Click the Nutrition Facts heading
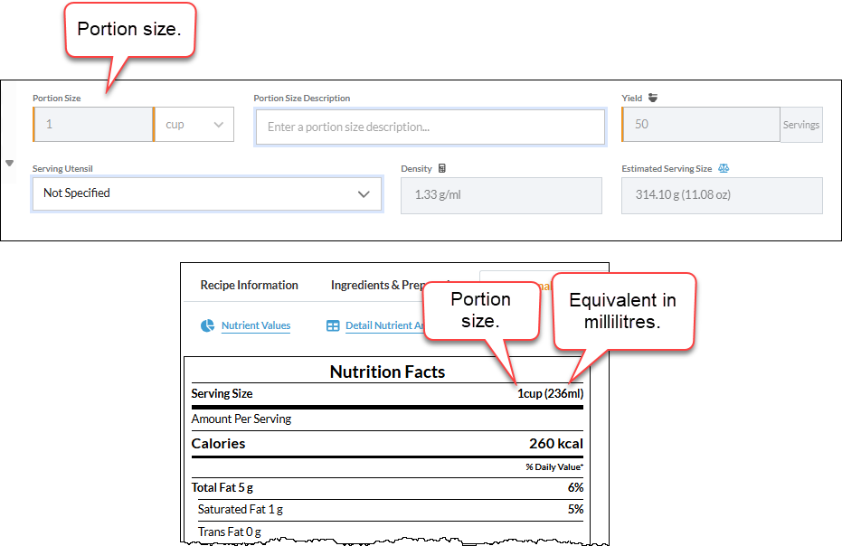The width and height of the screenshot is (842, 546). [387, 372]
